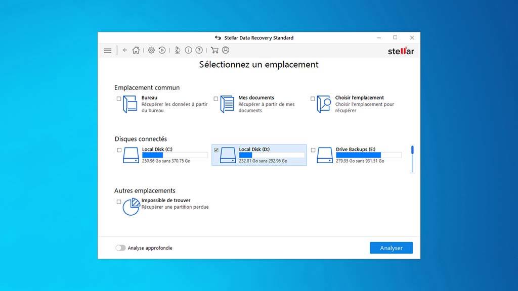518x291 pixels.
Task: Open the user account icon
Action: coord(226,50)
